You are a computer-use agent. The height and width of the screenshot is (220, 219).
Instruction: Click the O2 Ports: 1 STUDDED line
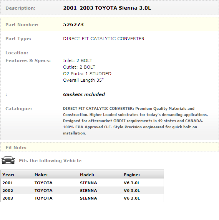point(87,74)
